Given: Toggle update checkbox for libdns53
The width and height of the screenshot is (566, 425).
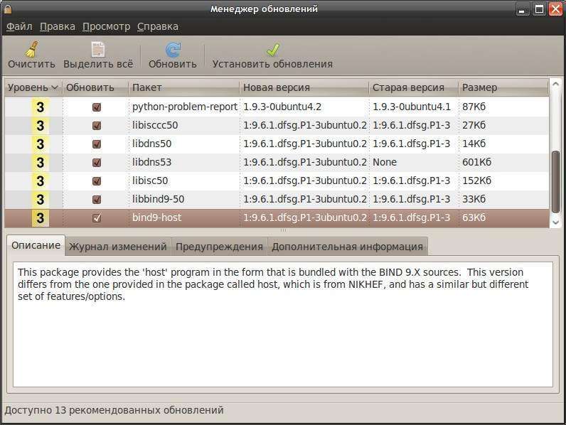Looking at the screenshot, I should [97, 162].
